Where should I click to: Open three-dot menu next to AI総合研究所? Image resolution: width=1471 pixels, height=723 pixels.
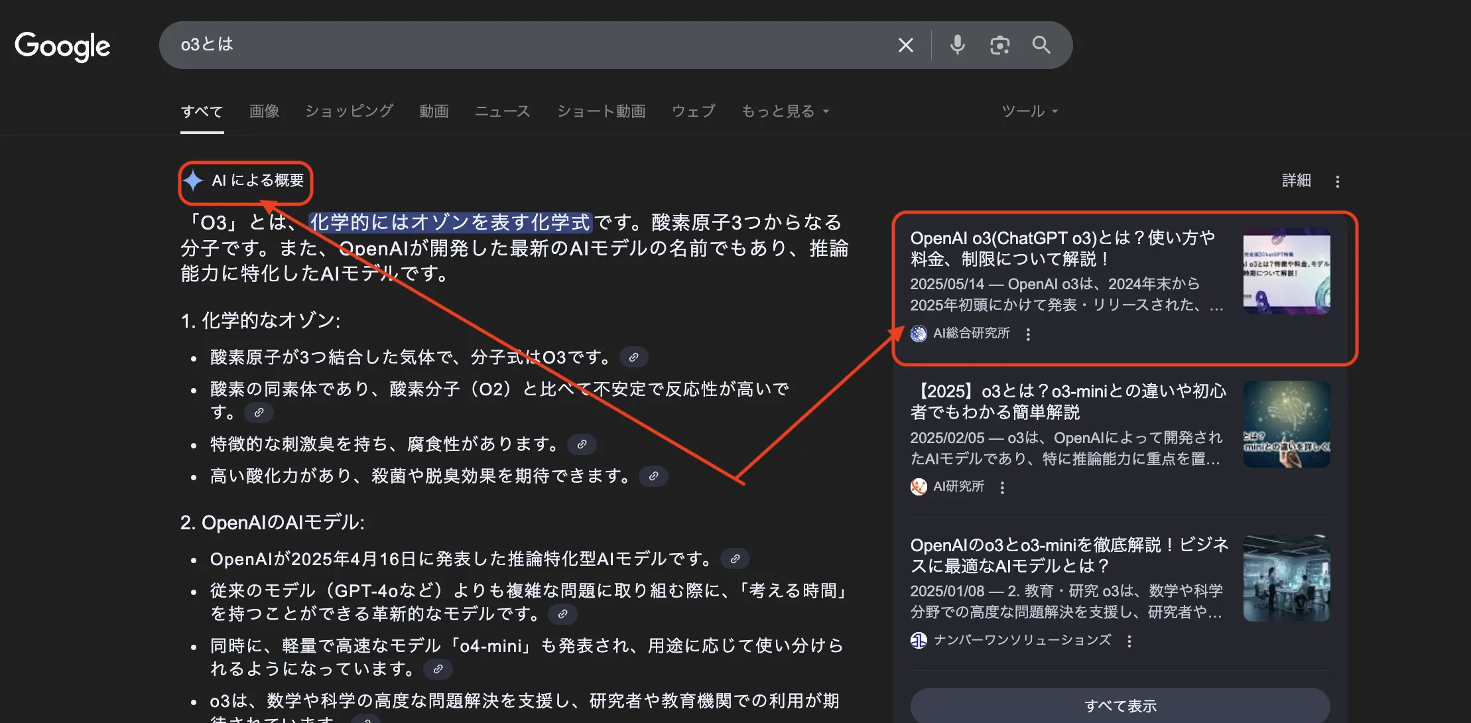coord(1028,334)
